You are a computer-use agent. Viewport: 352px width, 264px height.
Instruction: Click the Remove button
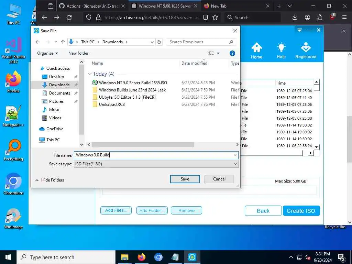click(186, 210)
